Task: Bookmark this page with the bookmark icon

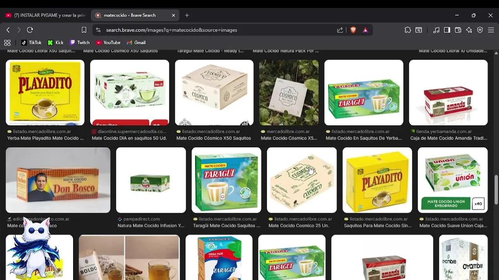Action: tap(84, 30)
